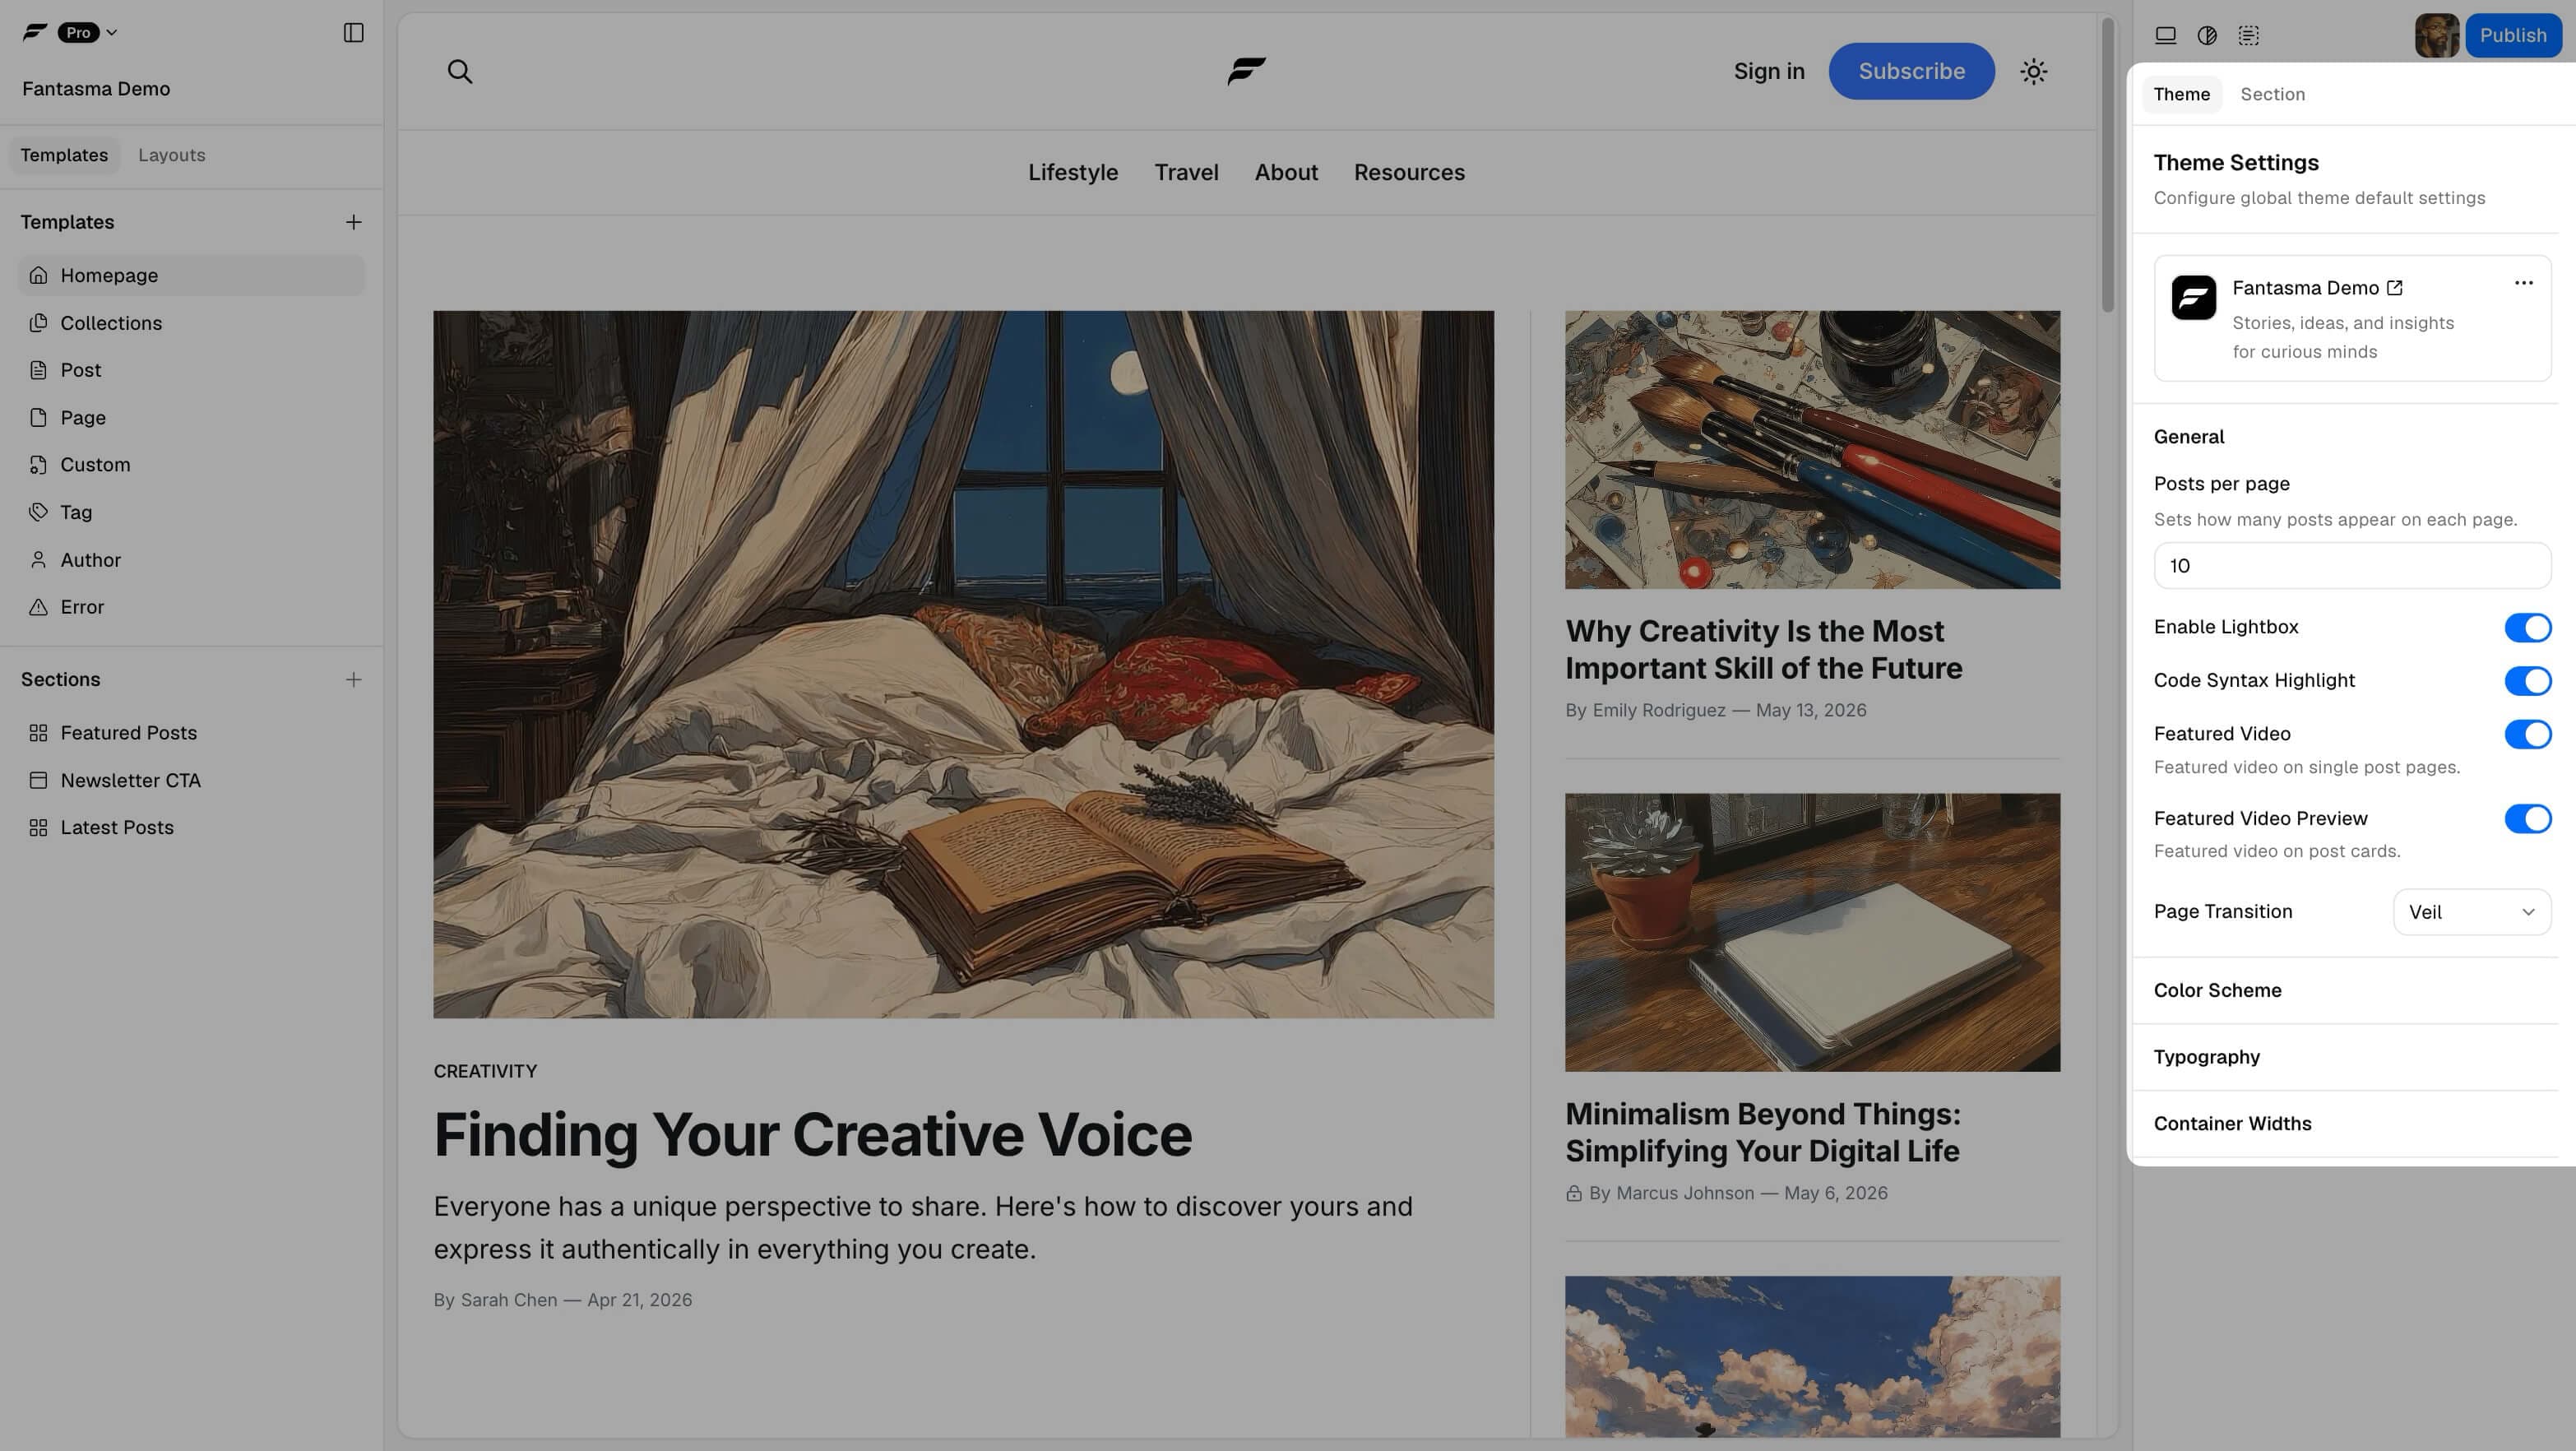2576x1451 pixels.
Task: Switch to the Templates tab
Action: 64,155
